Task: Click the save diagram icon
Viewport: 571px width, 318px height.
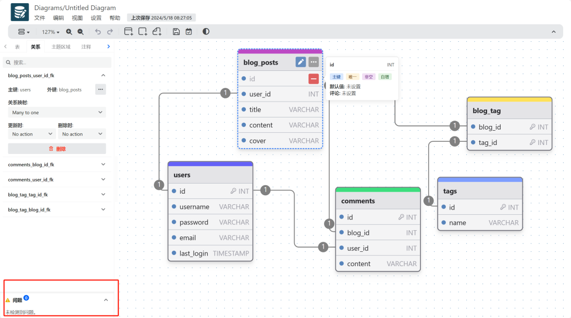Action: point(176,32)
